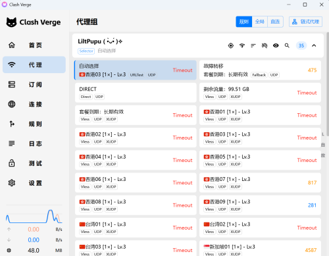Screen dimensions: 329x256
Task: Select the Proxies (代理) sidebar item
Action: click(x=34, y=64)
